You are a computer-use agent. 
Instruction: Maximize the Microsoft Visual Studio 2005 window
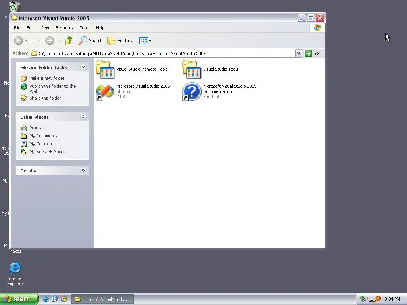pos(311,18)
